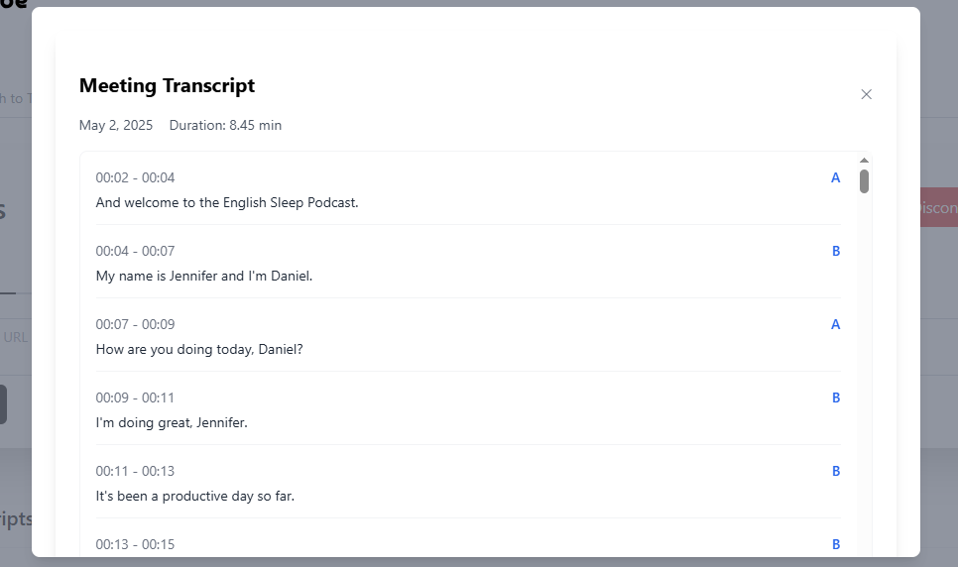Click speaker B label for 00:13 entry

coord(835,544)
